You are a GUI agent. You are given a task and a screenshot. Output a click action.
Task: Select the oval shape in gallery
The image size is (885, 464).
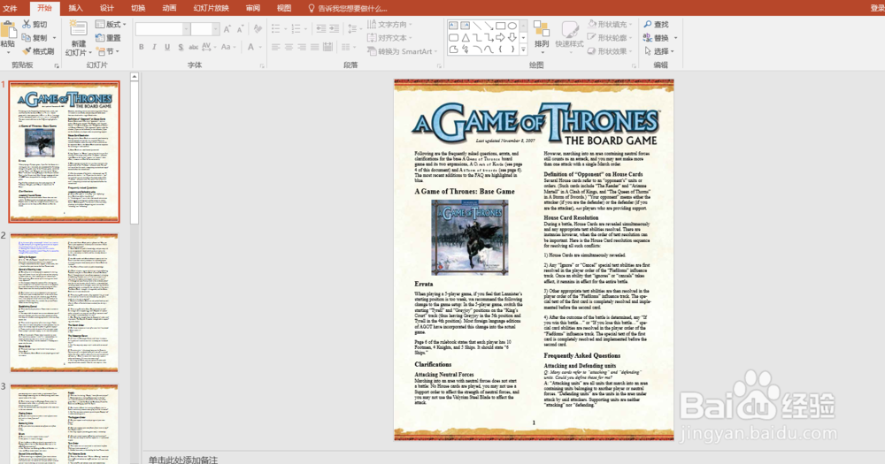512,26
